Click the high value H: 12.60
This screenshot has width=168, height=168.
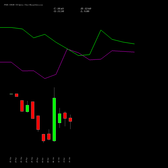pyautogui.click(x=86, y=9)
